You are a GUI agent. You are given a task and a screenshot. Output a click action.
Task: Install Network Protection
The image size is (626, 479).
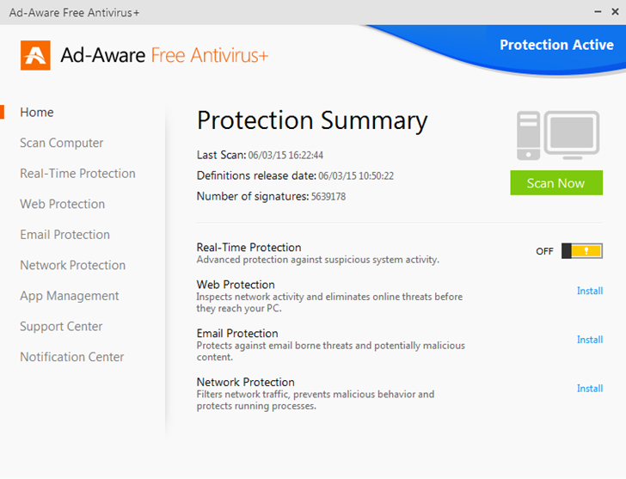click(590, 389)
